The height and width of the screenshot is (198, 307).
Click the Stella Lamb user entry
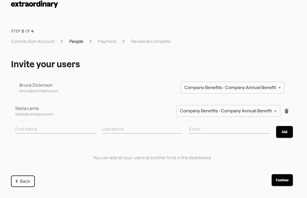click(x=27, y=108)
